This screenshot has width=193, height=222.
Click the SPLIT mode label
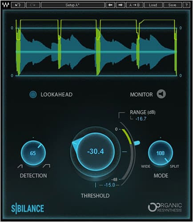174,166
